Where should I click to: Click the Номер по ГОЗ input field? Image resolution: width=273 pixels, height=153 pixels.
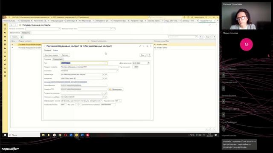click(x=84, y=89)
